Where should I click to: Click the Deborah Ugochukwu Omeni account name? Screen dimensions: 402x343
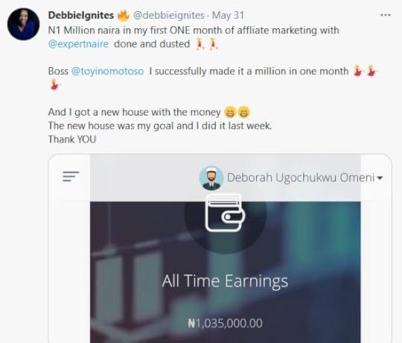tap(301, 177)
